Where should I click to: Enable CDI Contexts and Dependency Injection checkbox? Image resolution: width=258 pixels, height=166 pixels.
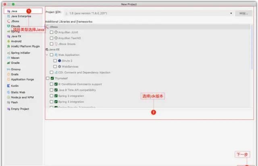(52, 72)
